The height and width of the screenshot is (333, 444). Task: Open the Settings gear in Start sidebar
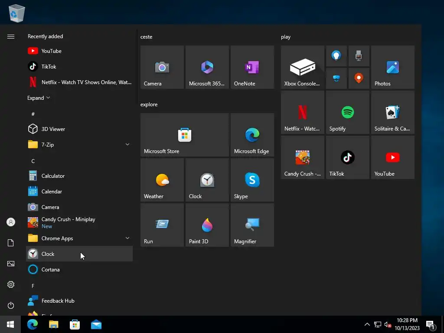point(11,284)
